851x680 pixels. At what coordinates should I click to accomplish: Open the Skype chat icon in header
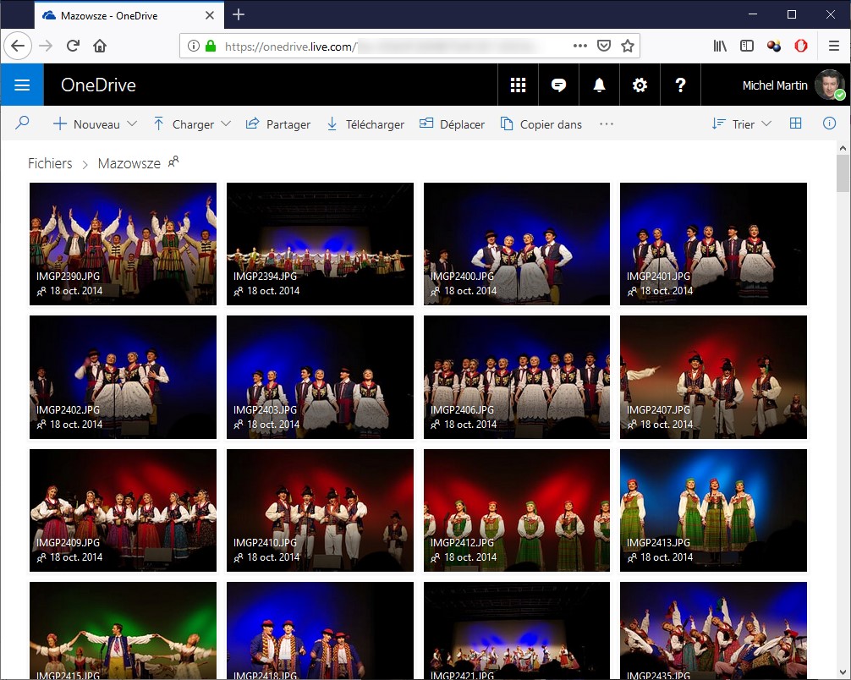558,85
